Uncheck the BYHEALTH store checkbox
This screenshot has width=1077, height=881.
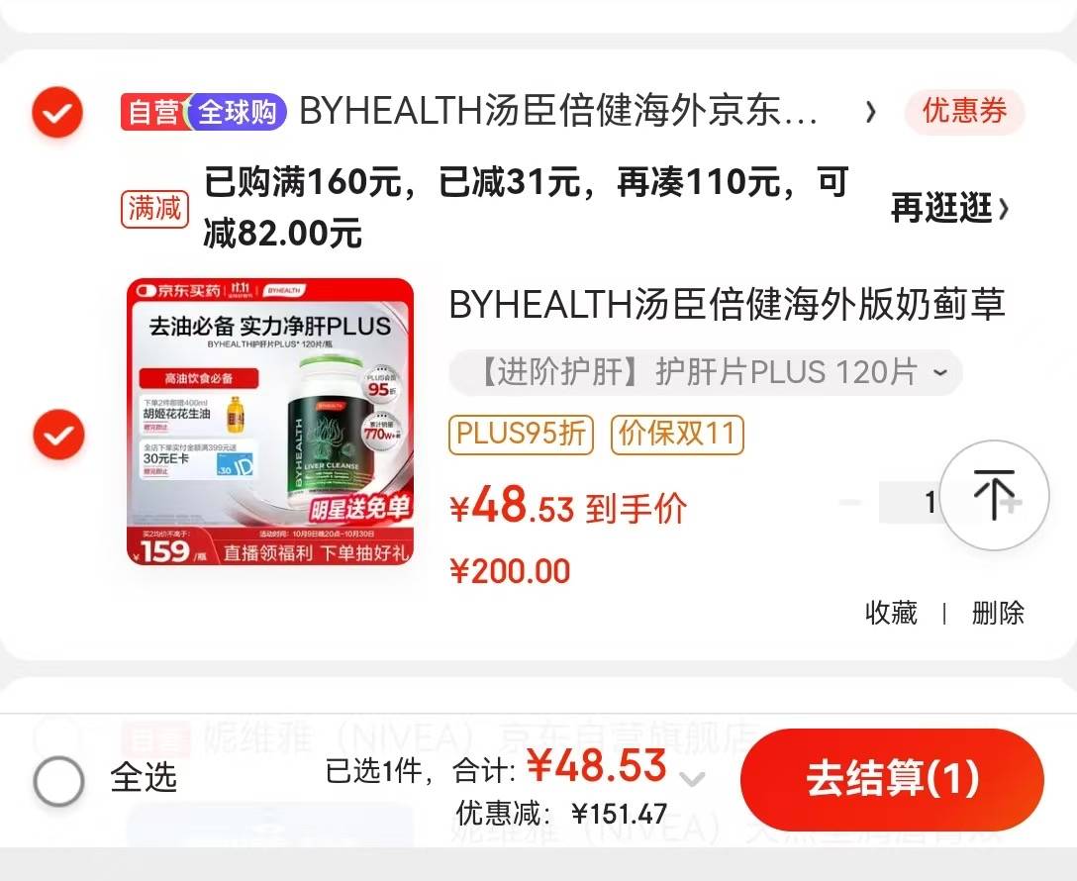point(57,113)
